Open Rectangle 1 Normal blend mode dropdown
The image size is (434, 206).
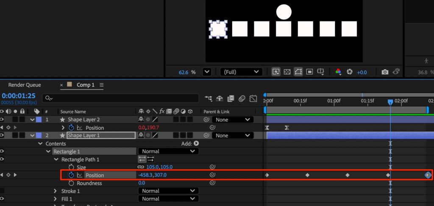pyautogui.click(x=168, y=151)
